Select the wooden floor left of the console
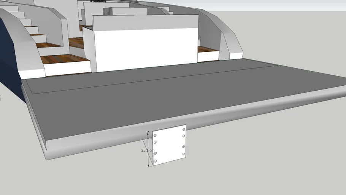The image size is (346, 195). [x=76, y=43]
